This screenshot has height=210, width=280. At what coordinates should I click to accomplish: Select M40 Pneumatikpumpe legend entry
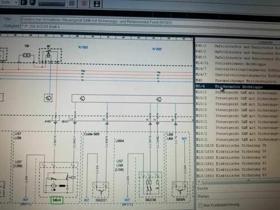(x=237, y=81)
